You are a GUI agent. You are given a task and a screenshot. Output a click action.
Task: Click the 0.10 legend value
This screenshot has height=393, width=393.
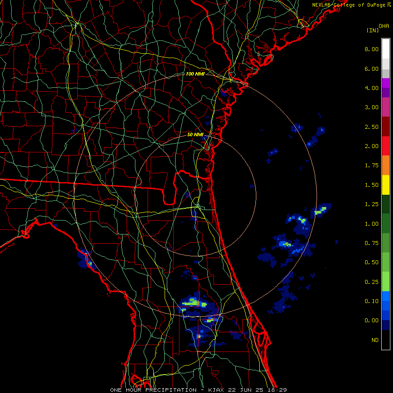pos(372,301)
